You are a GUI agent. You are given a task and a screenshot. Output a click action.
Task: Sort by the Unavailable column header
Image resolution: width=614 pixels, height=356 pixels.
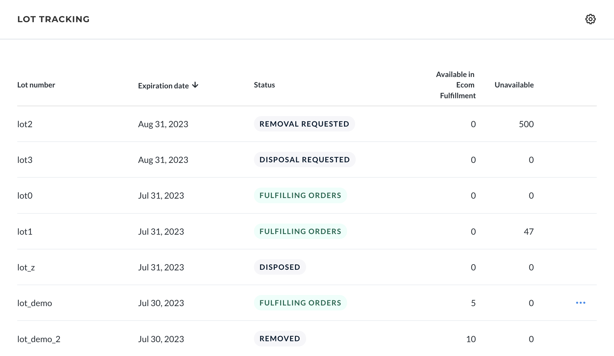pyautogui.click(x=514, y=85)
